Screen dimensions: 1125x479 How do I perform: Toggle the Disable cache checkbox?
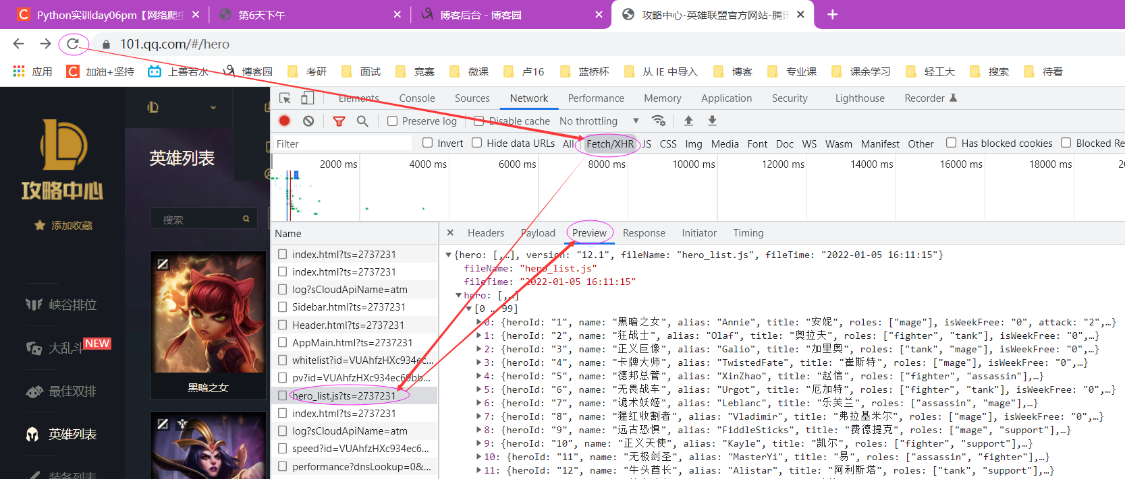(478, 121)
